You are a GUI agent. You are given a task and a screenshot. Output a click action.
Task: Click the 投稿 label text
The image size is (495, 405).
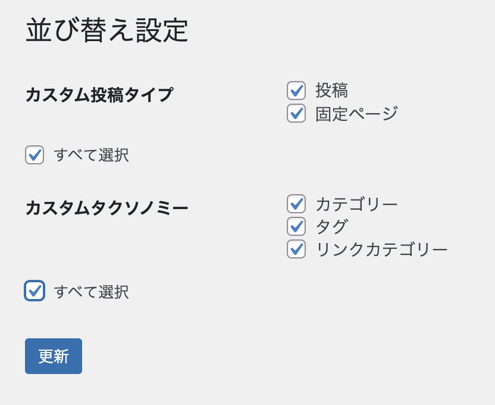331,91
